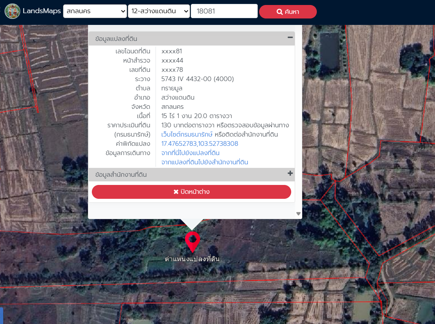Open the เว็บไซต์กรมธนารักษ์ link

tap(187, 134)
